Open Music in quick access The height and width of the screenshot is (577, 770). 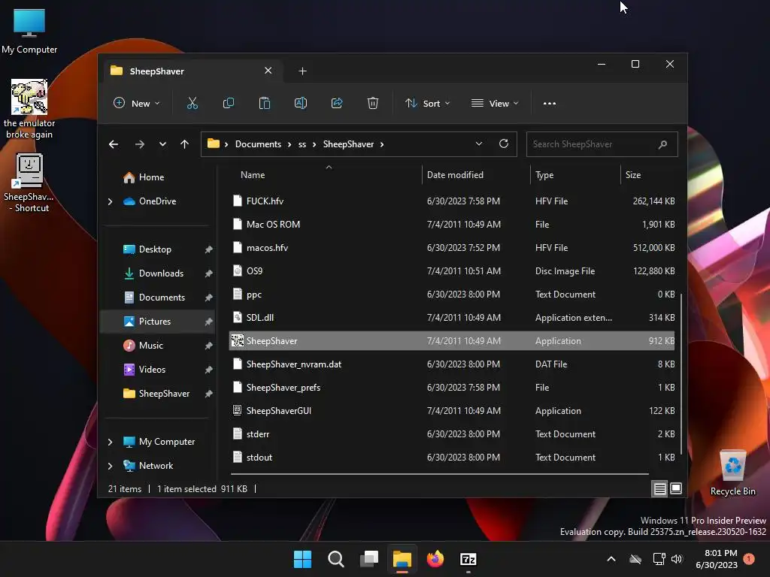coord(150,346)
